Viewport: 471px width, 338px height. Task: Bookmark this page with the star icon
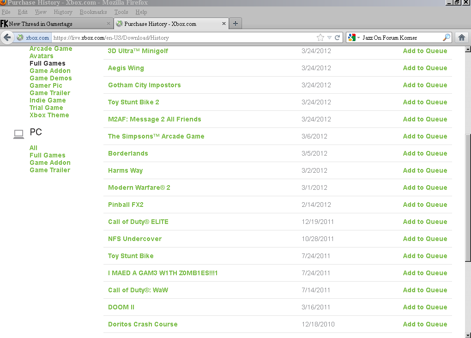click(320, 37)
